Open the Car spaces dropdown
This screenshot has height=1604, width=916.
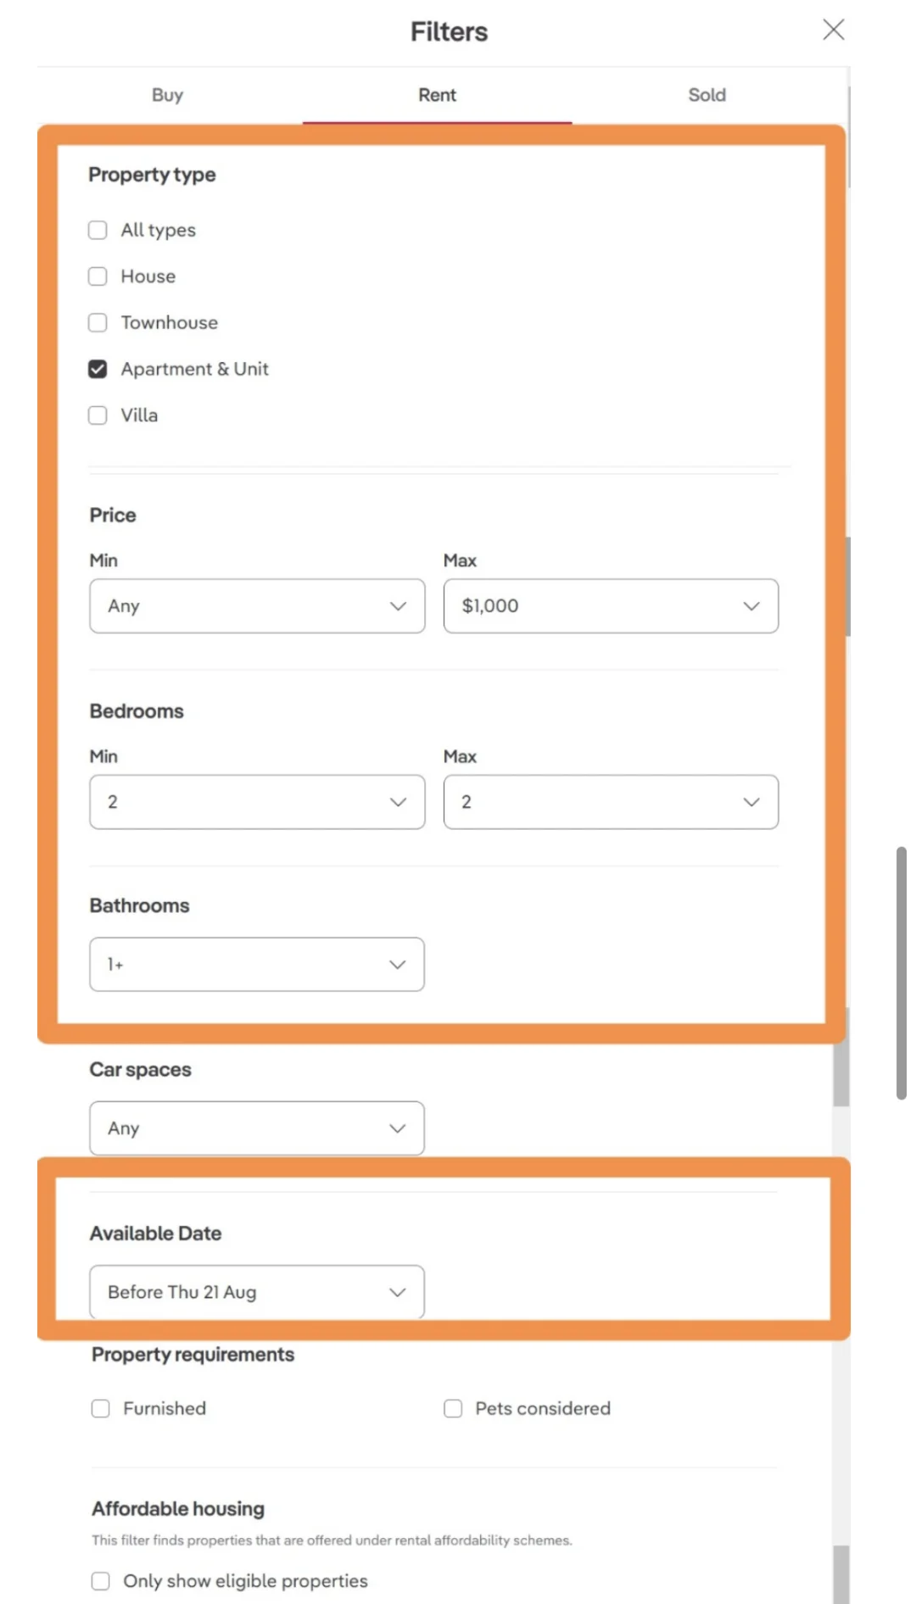tap(257, 1128)
